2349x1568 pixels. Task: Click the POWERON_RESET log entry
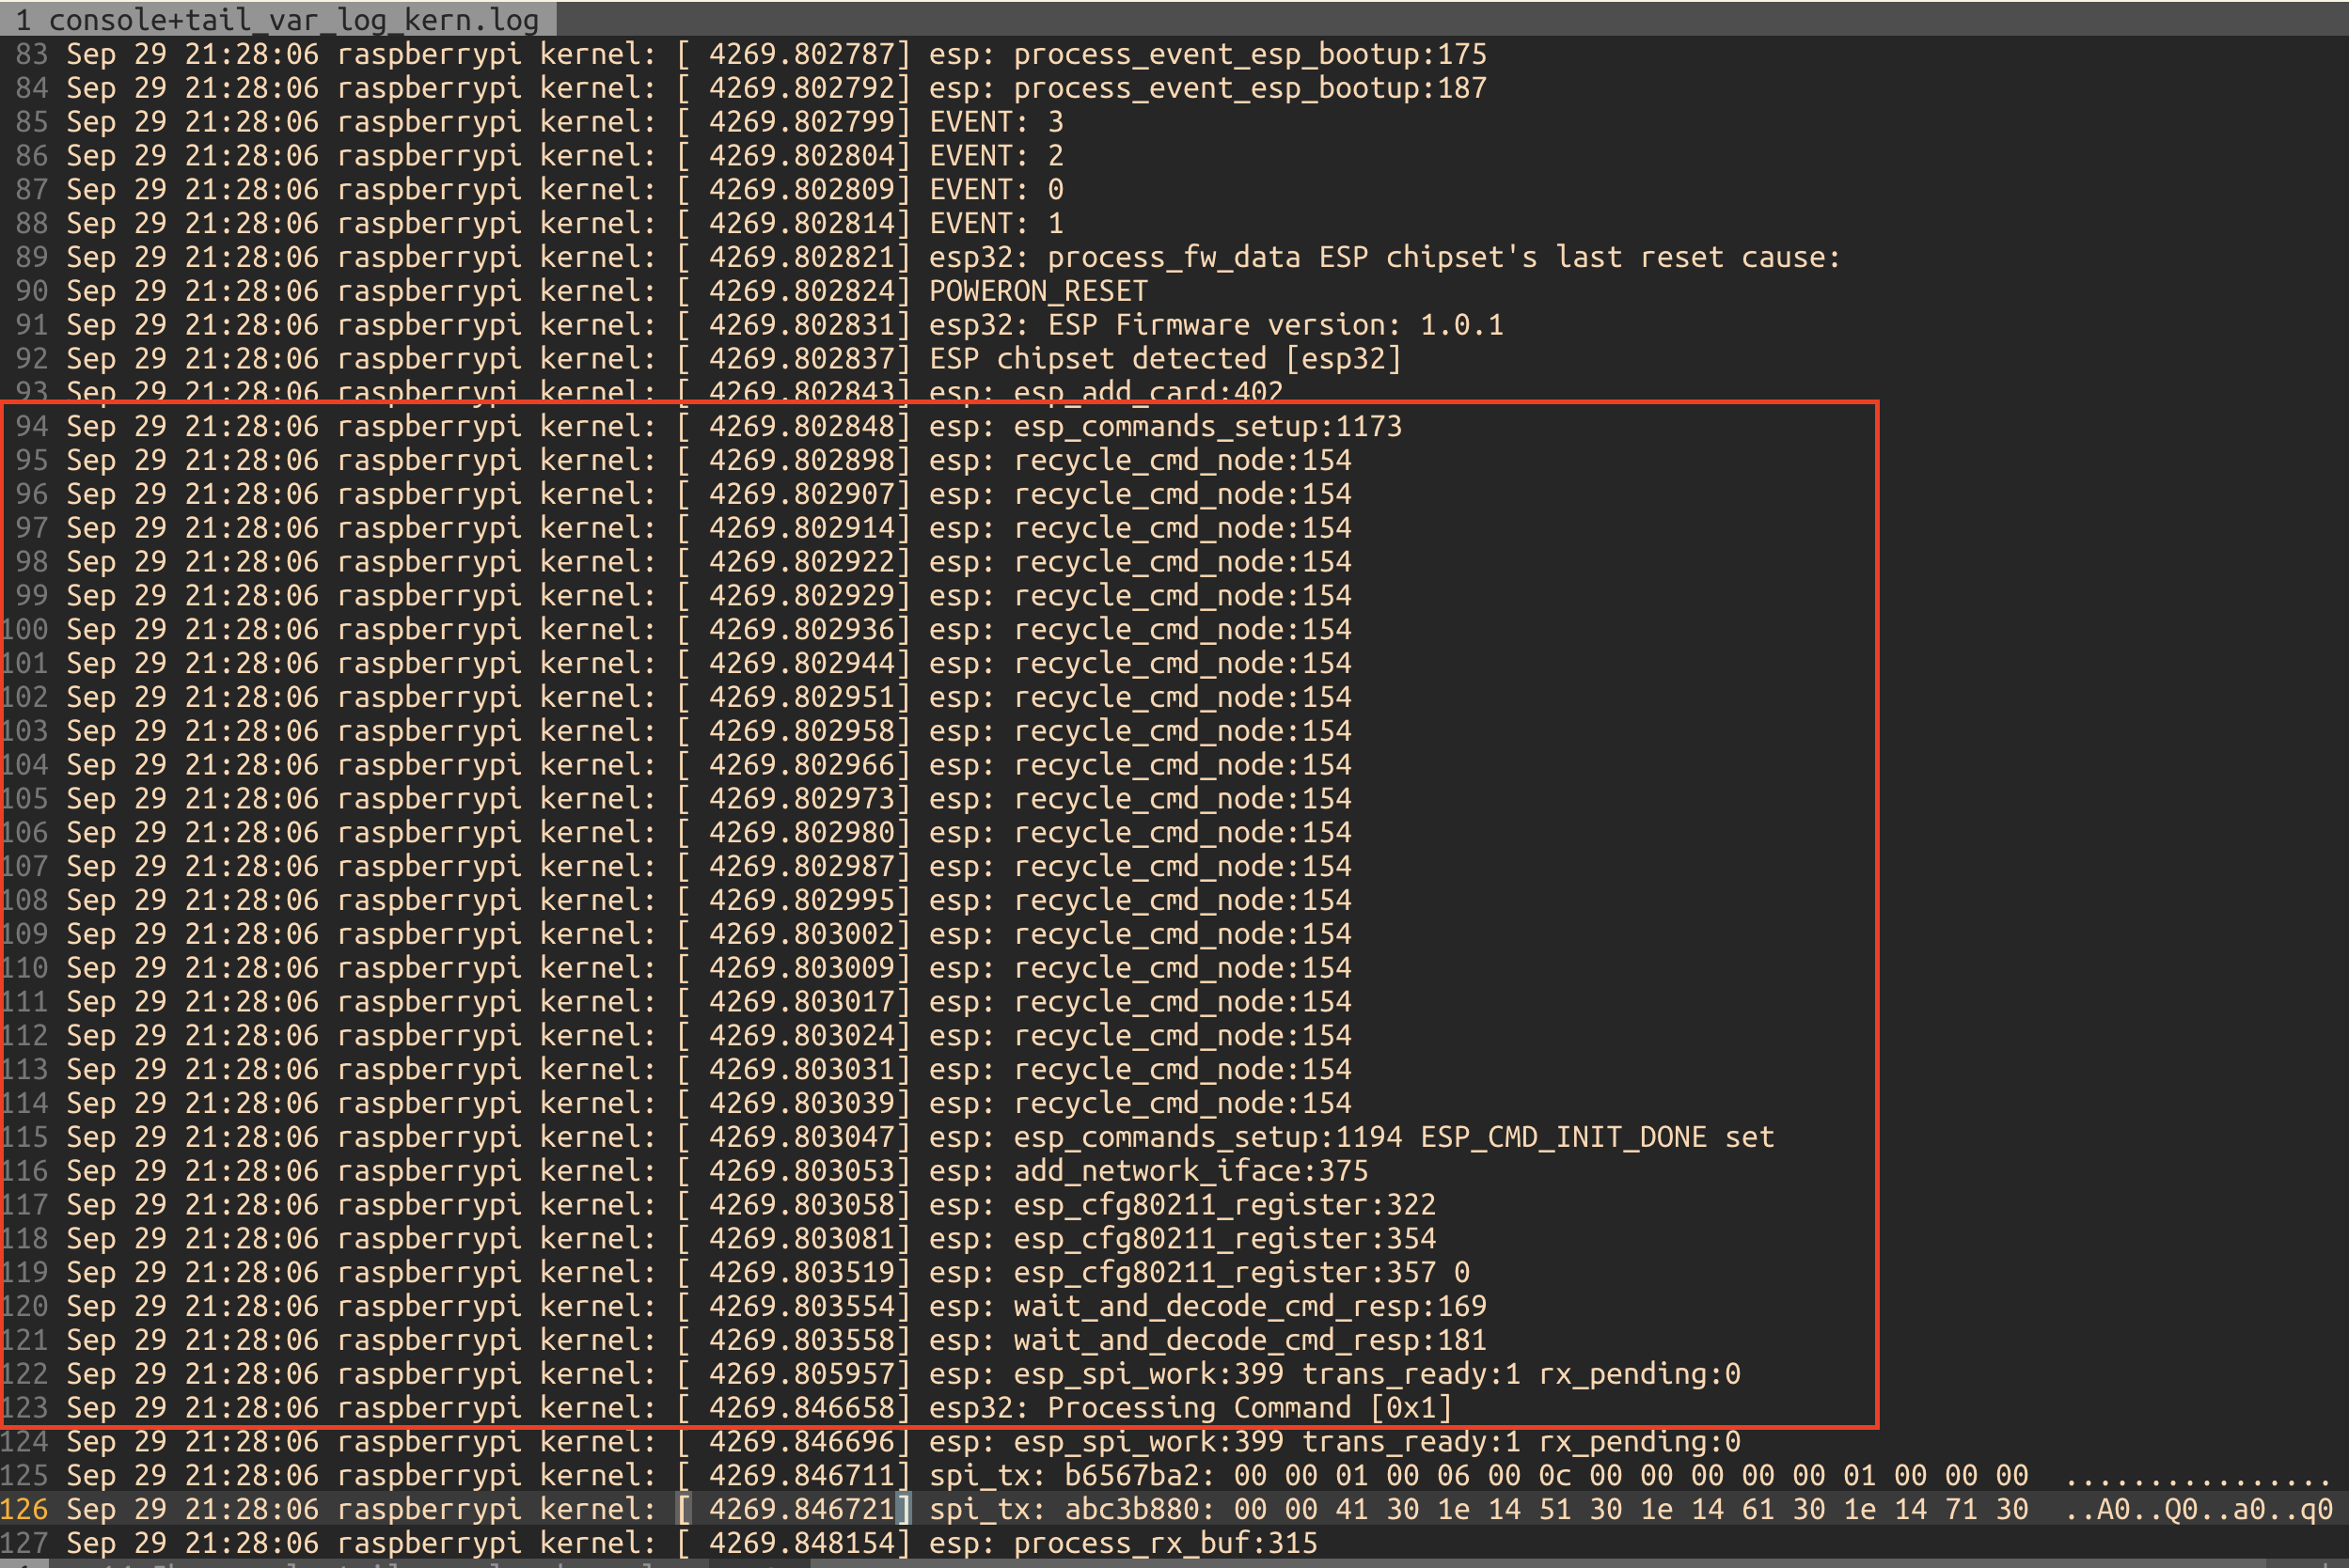1035,290
